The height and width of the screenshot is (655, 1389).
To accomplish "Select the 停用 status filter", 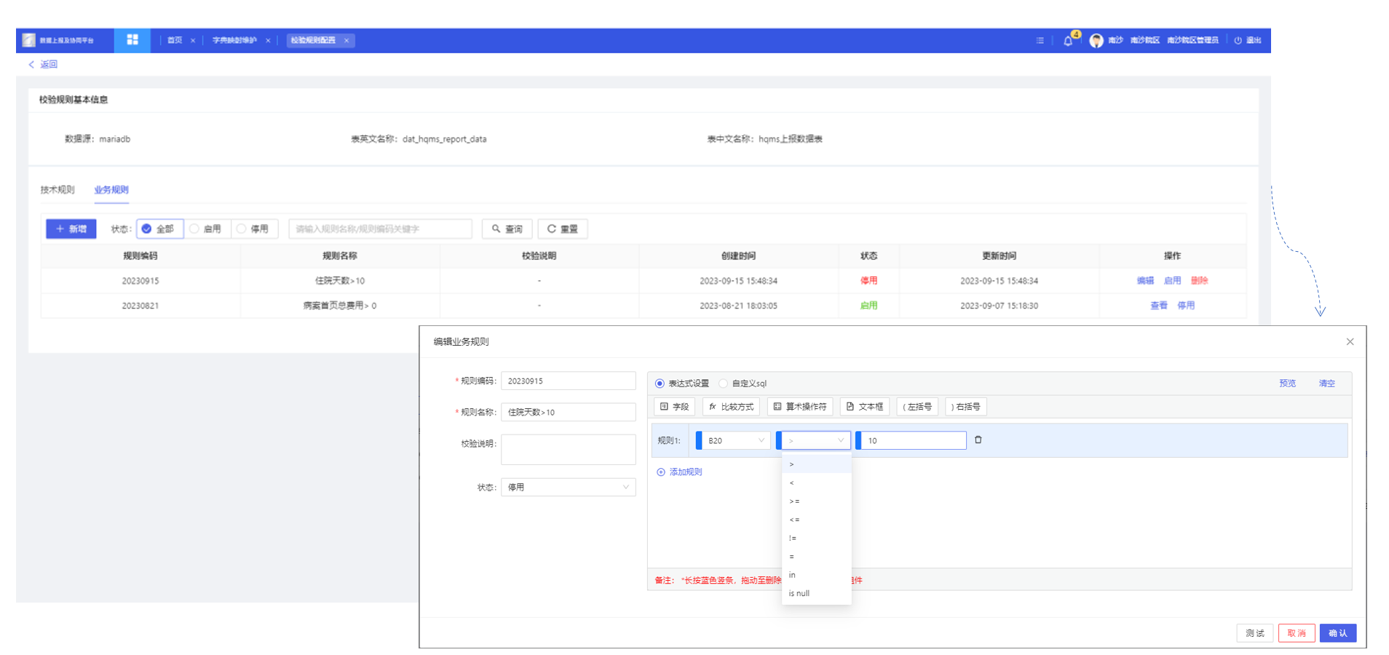I will pos(254,229).
